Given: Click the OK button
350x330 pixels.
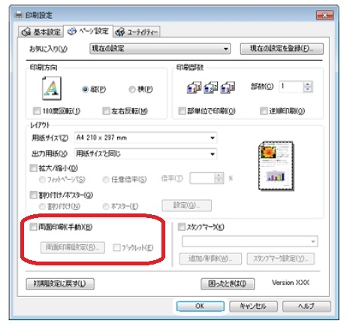Looking at the screenshot, I should [x=200, y=306].
